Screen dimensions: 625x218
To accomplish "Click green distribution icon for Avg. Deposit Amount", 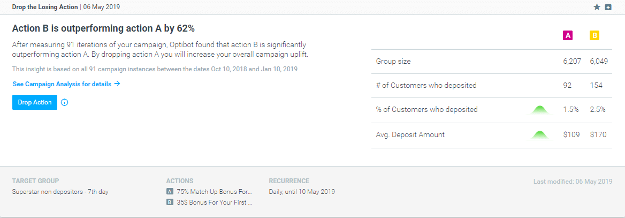I will pyautogui.click(x=540, y=135).
